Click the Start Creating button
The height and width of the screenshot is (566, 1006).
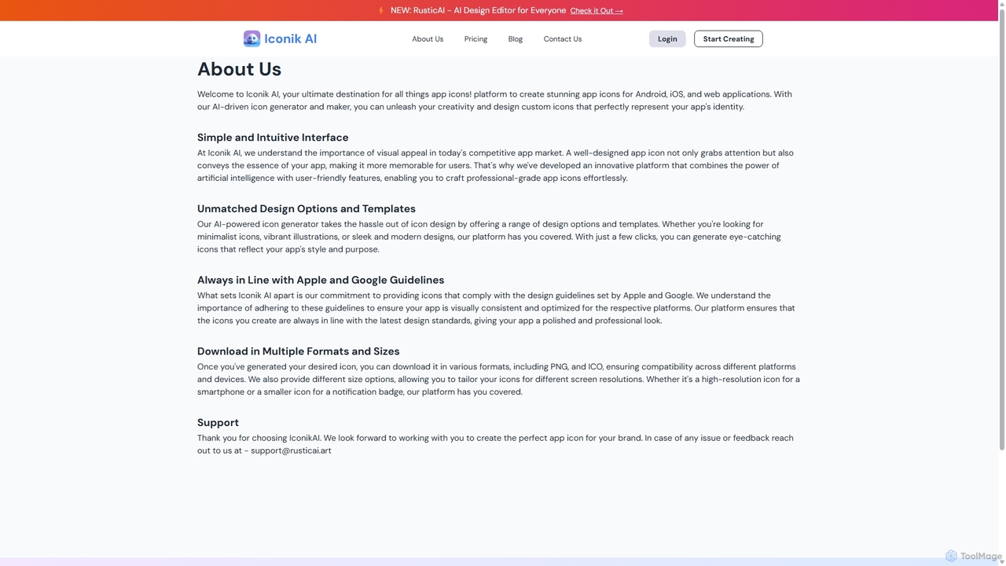coord(729,39)
